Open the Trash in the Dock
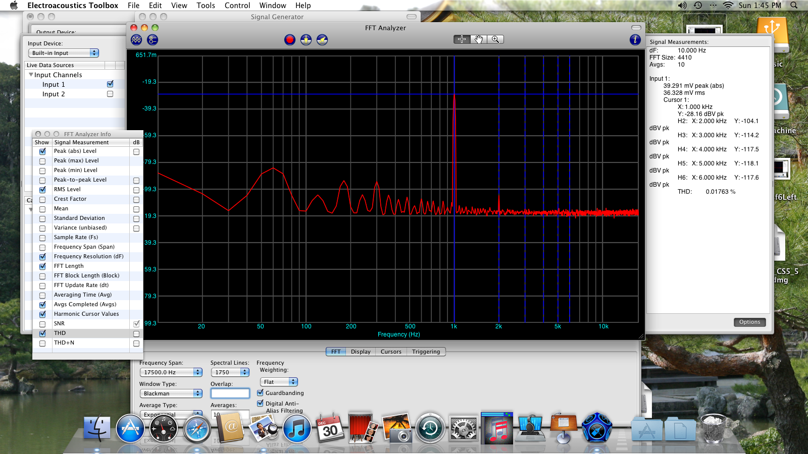Viewport: 808px width, 454px height. click(714, 429)
